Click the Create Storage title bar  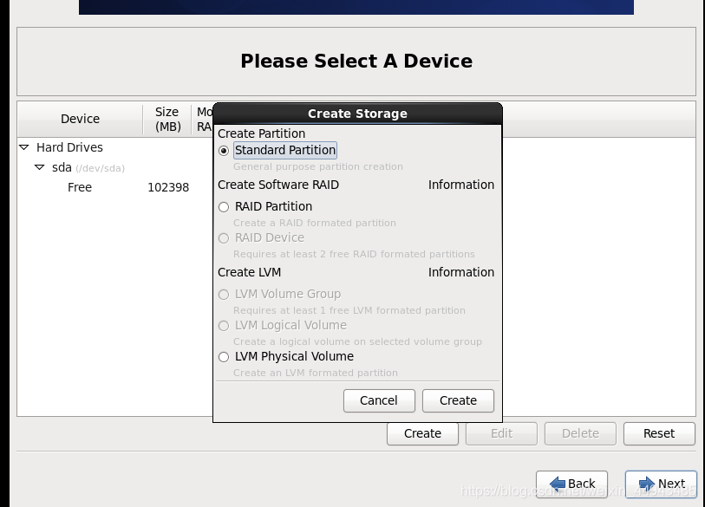pos(357,114)
